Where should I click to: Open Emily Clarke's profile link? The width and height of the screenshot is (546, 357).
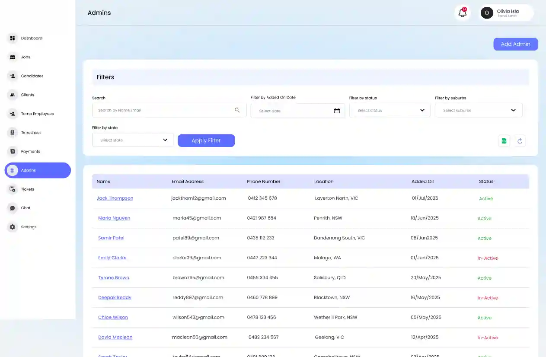tap(112, 258)
